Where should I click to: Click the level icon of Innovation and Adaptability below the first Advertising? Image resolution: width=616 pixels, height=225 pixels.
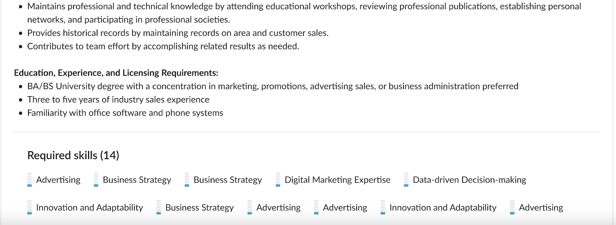point(30,207)
